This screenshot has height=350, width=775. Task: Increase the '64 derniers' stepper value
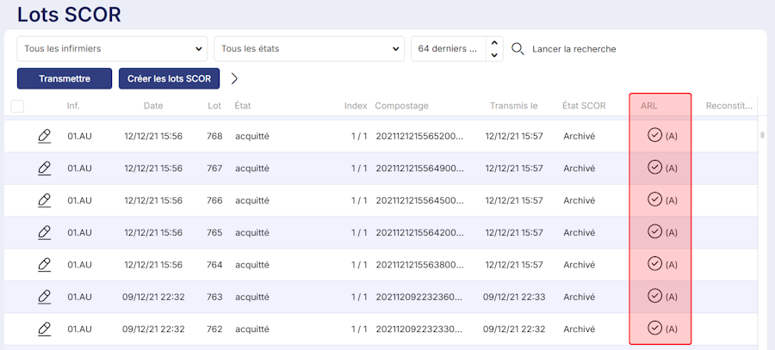pyautogui.click(x=494, y=44)
